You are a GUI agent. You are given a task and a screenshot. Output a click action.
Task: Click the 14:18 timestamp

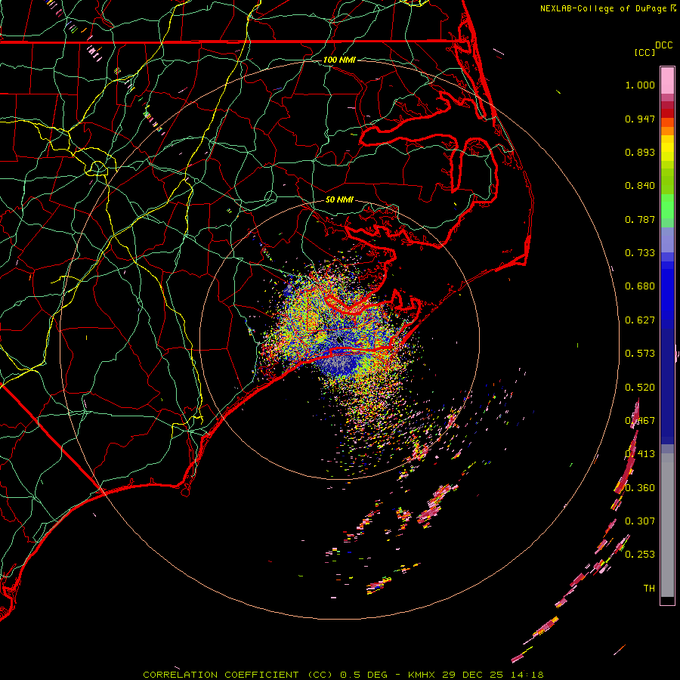tap(526, 675)
